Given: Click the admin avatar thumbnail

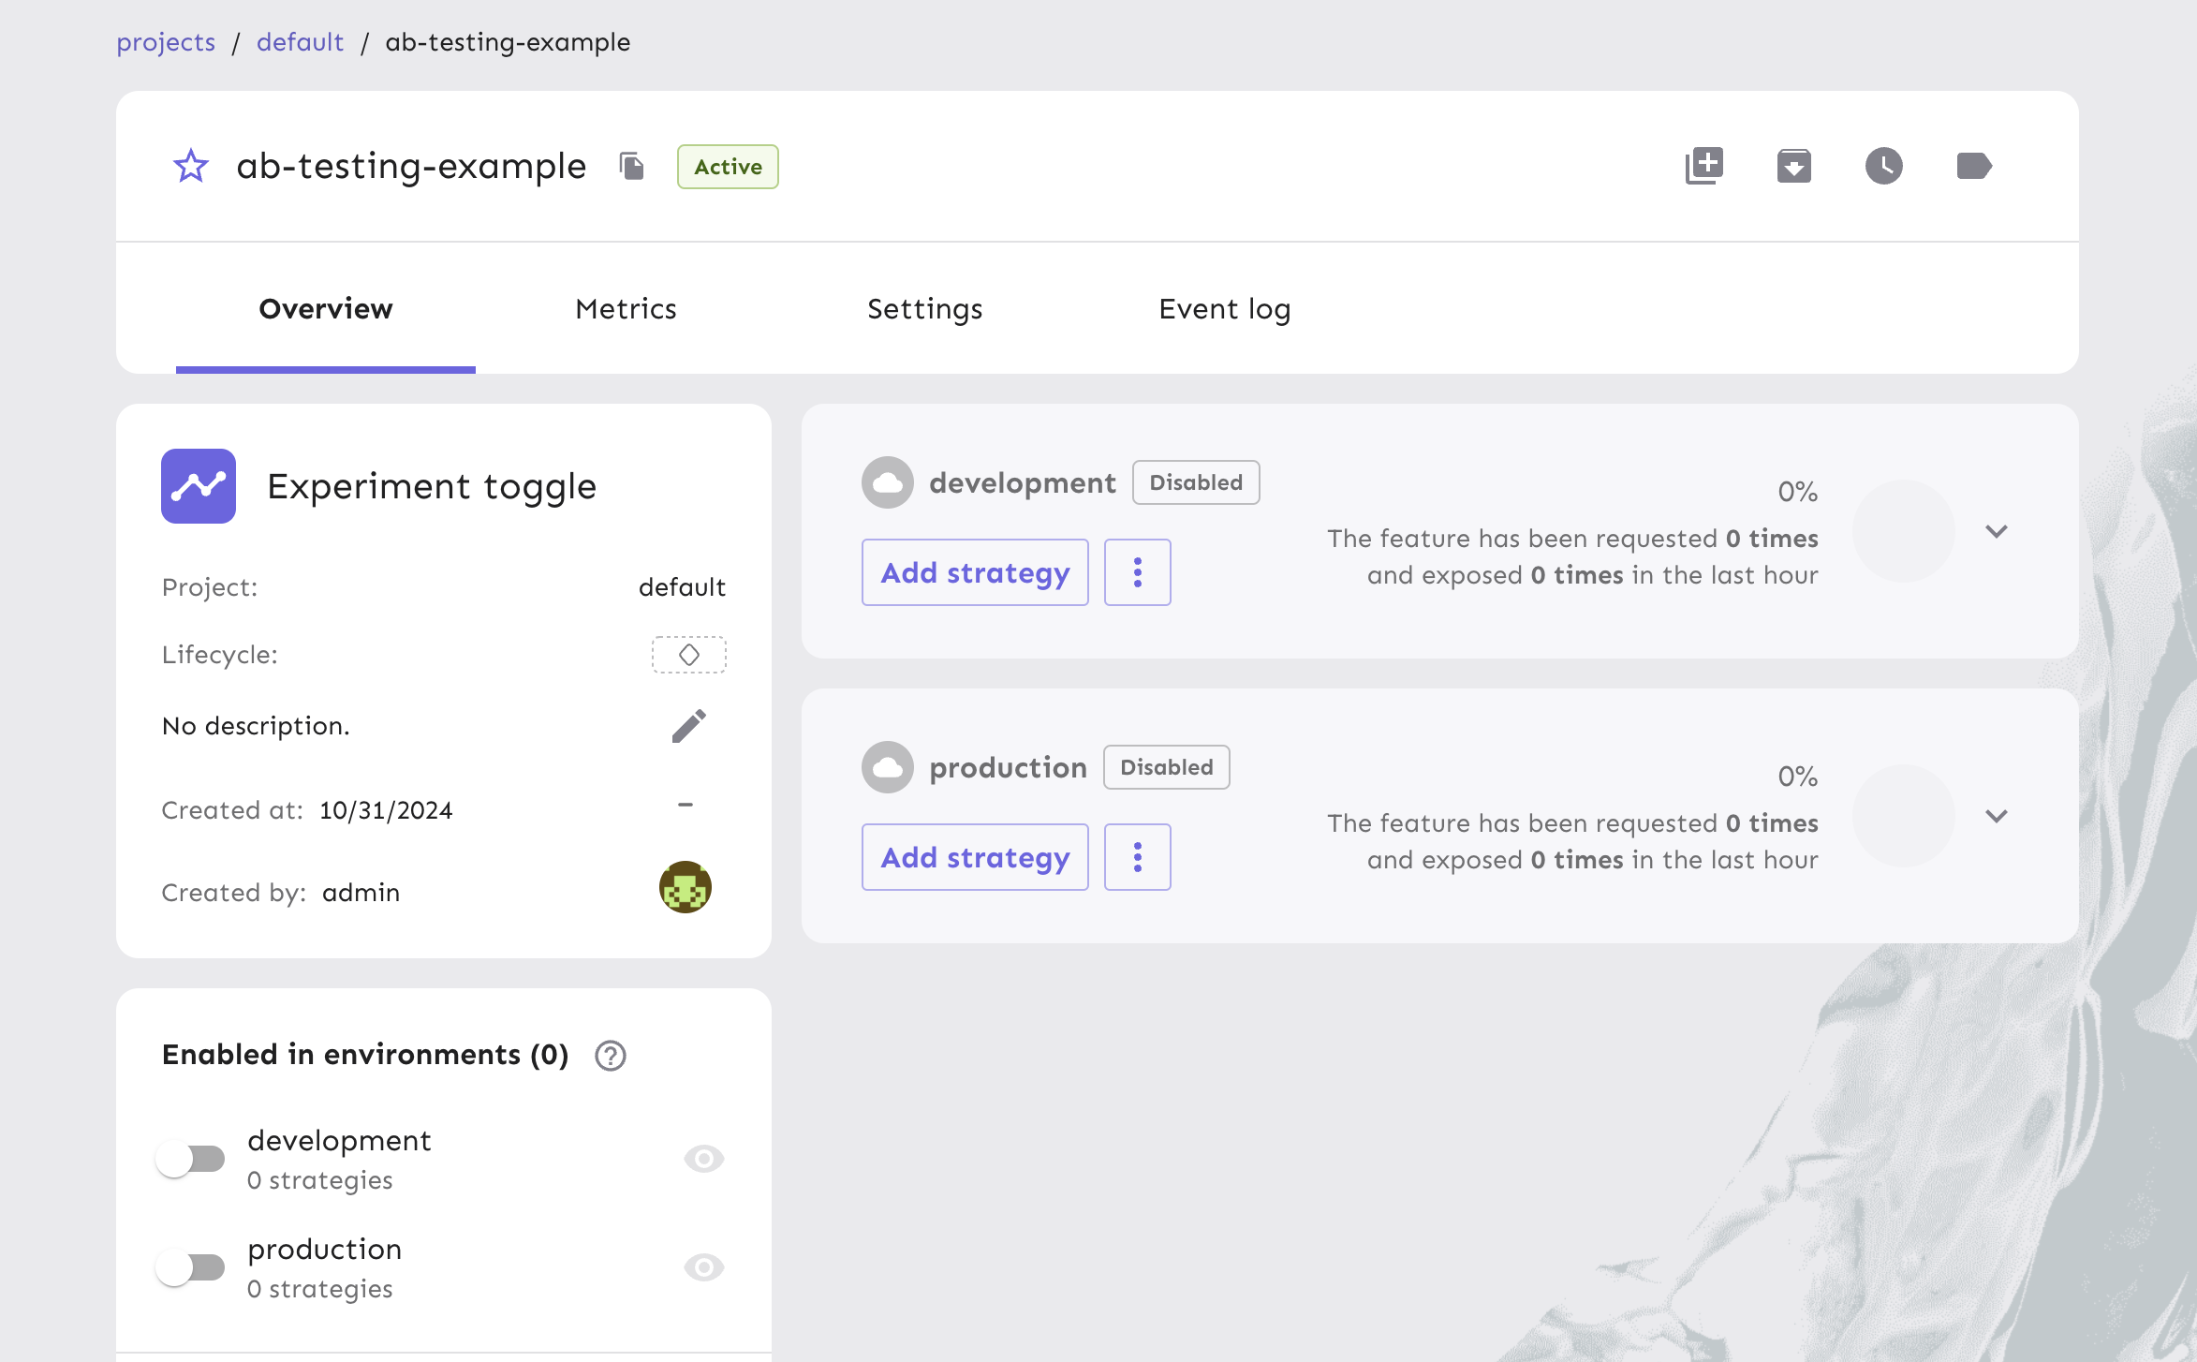Looking at the screenshot, I should tap(686, 886).
